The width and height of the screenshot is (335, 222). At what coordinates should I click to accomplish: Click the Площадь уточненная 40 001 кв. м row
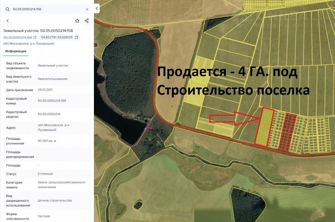47,141
